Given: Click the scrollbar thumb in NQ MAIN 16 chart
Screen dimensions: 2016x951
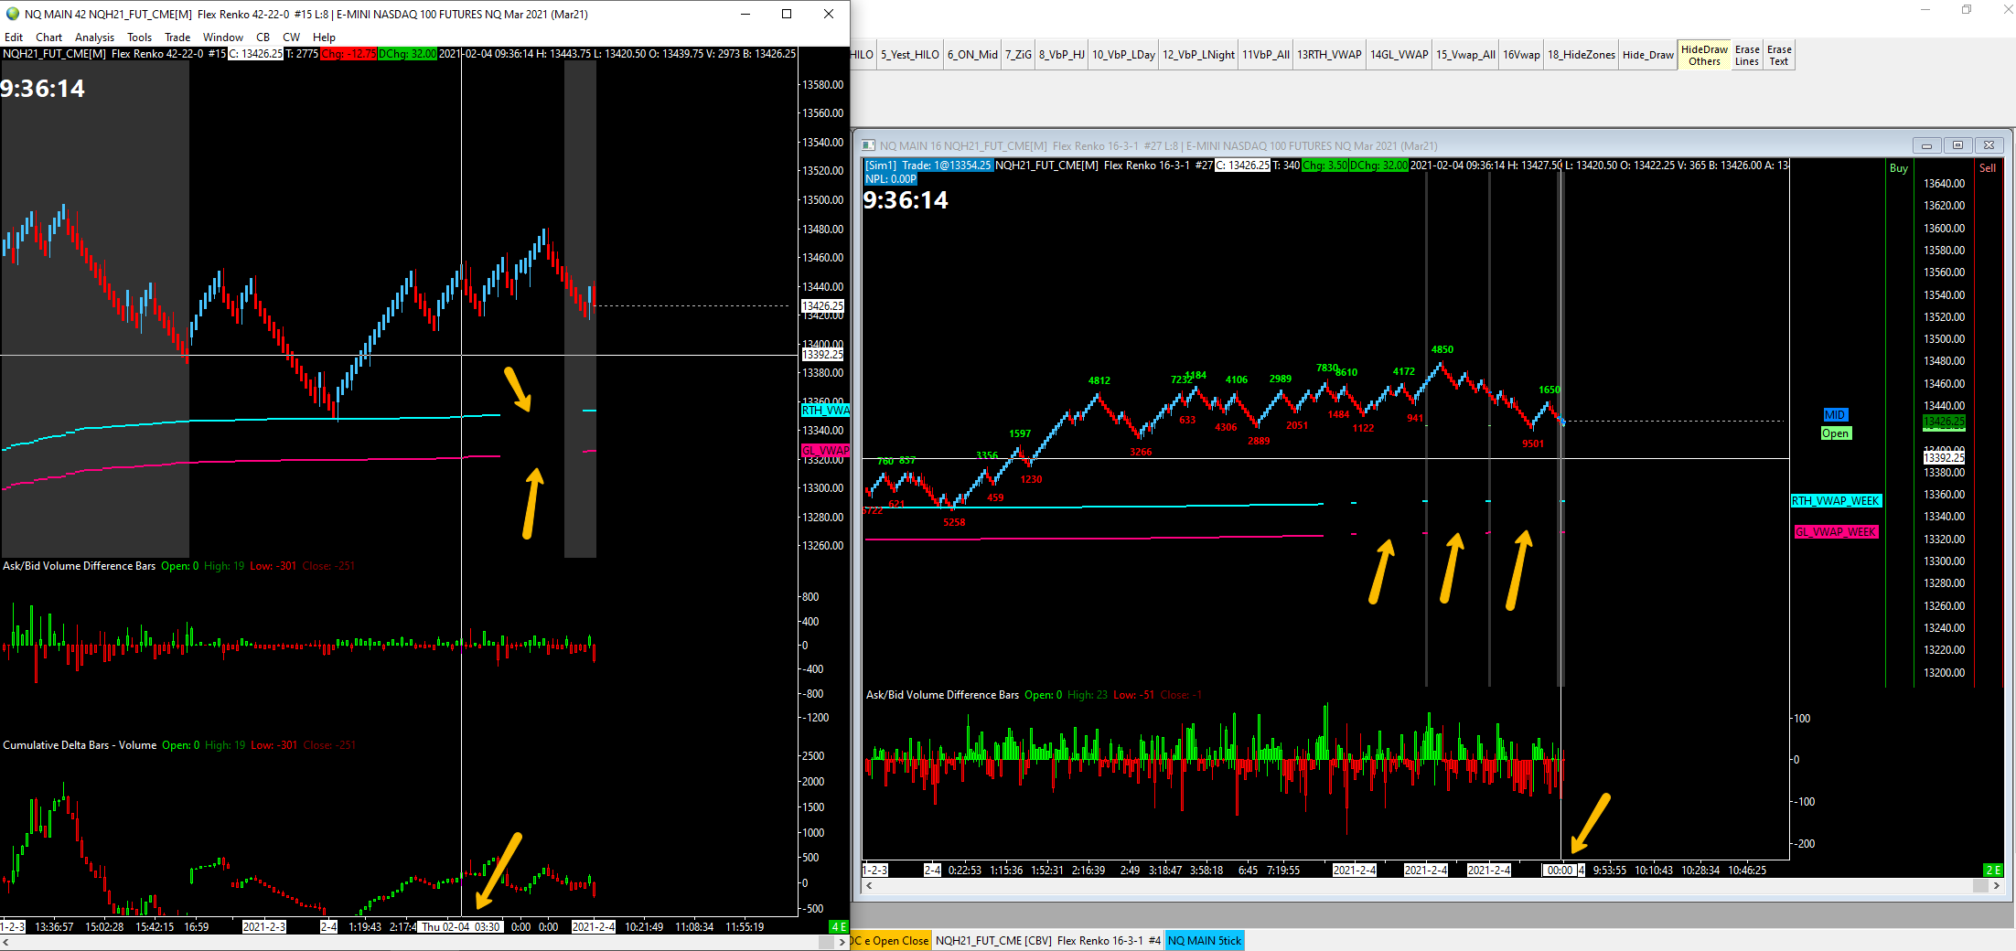Looking at the screenshot, I should coord(1980,886).
